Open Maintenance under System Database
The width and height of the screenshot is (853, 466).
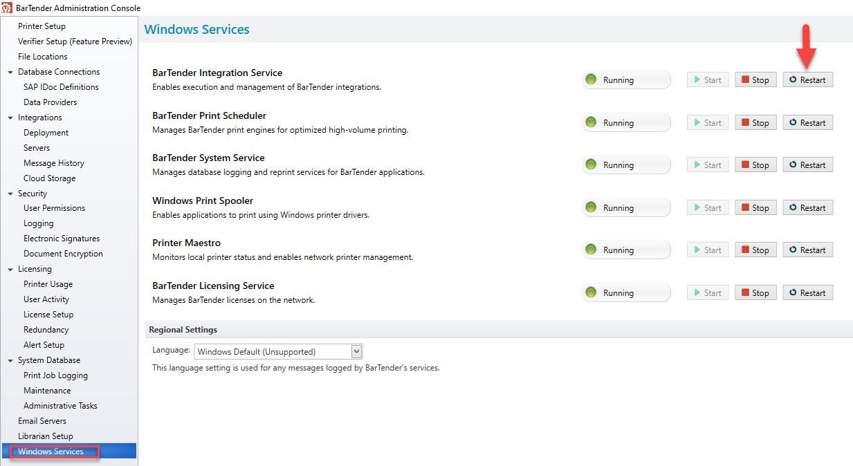pyautogui.click(x=47, y=391)
